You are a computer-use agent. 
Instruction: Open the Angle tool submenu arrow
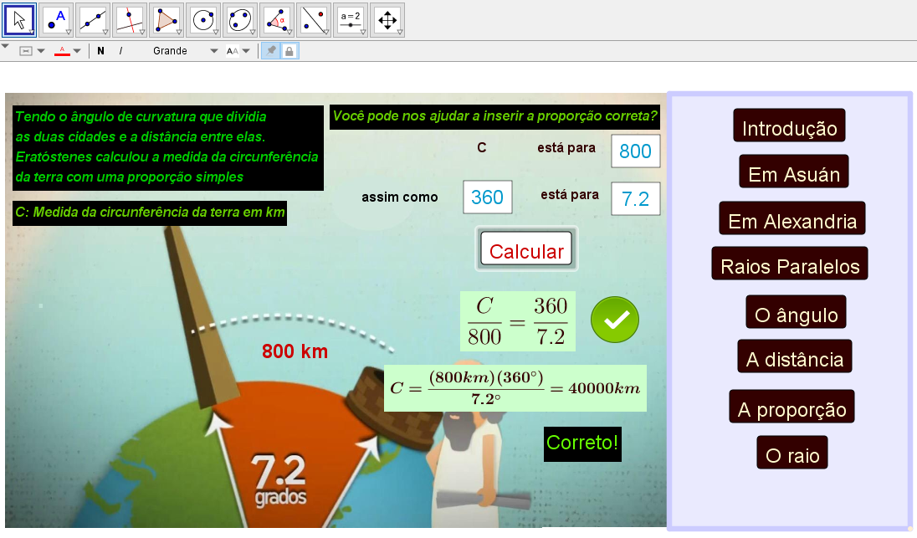[x=289, y=32]
